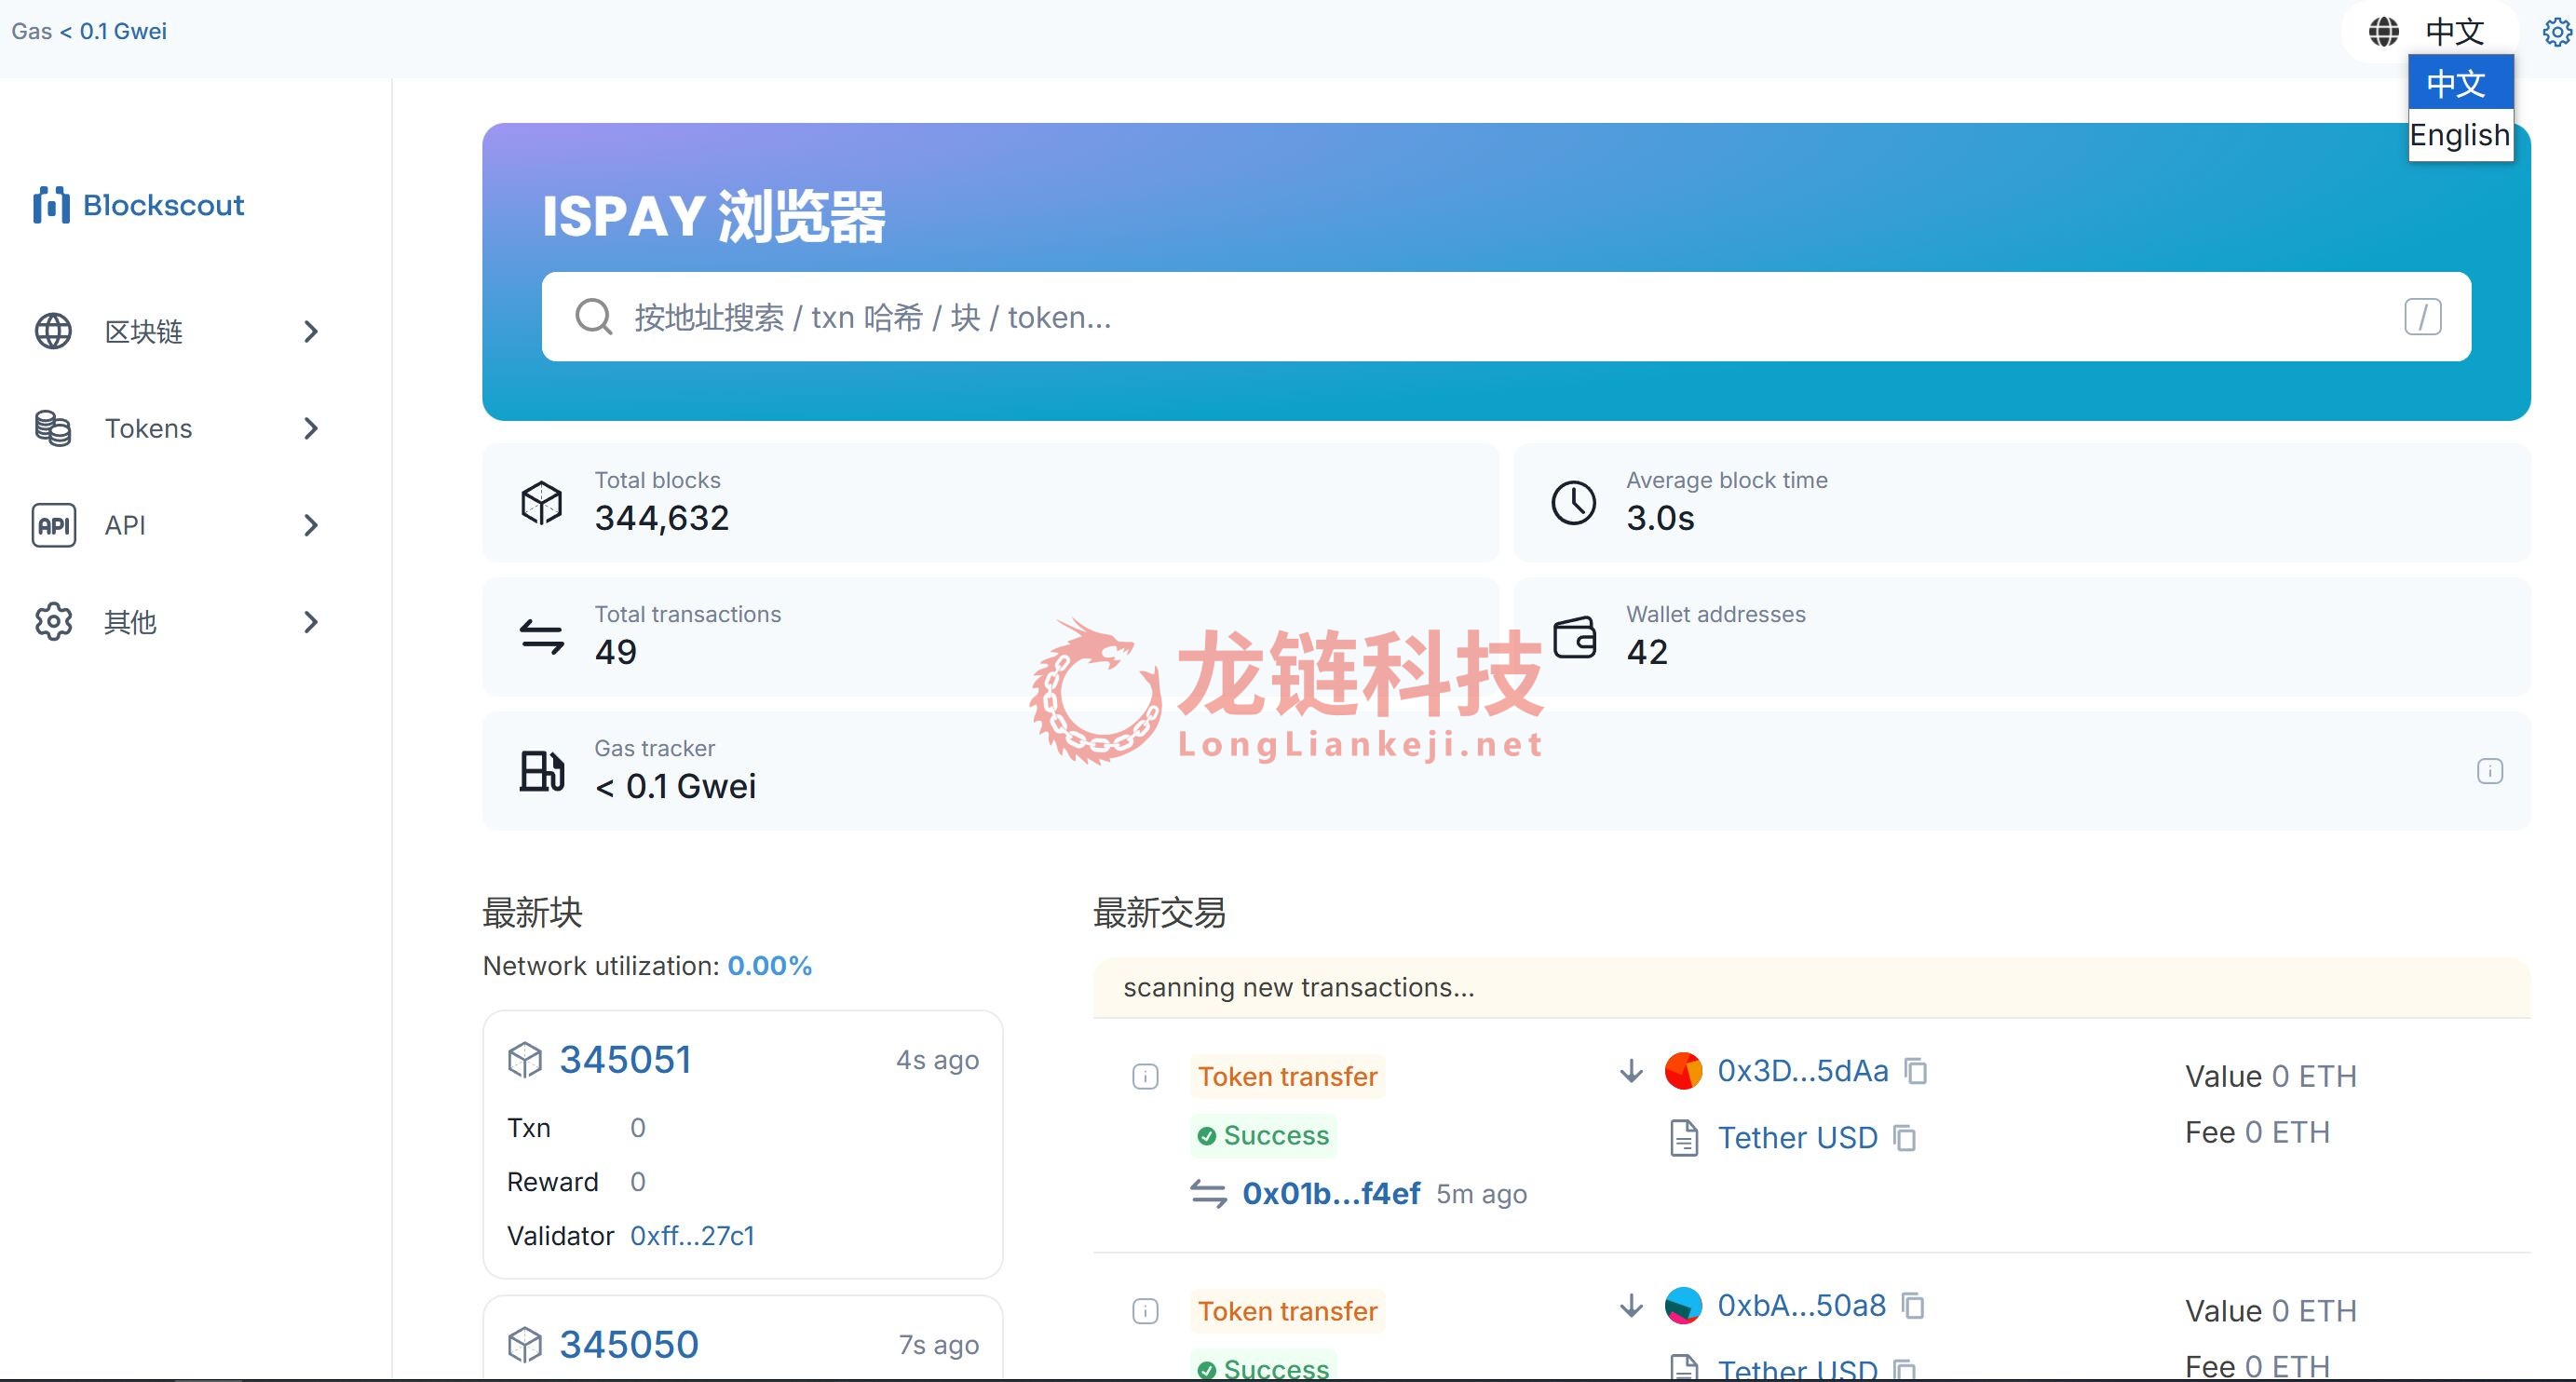Open Tether USD in first transaction
2576x1382 pixels.
(1797, 1137)
